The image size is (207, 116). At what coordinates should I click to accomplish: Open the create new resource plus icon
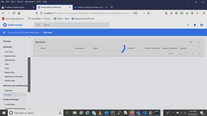click(x=188, y=25)
